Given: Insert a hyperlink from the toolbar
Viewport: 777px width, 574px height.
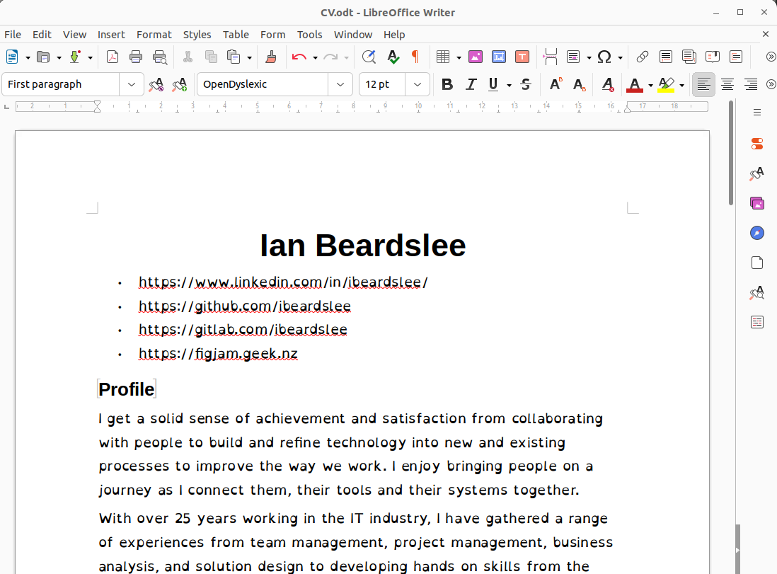Looking at the screenshot, I should (x=643, y=57).
